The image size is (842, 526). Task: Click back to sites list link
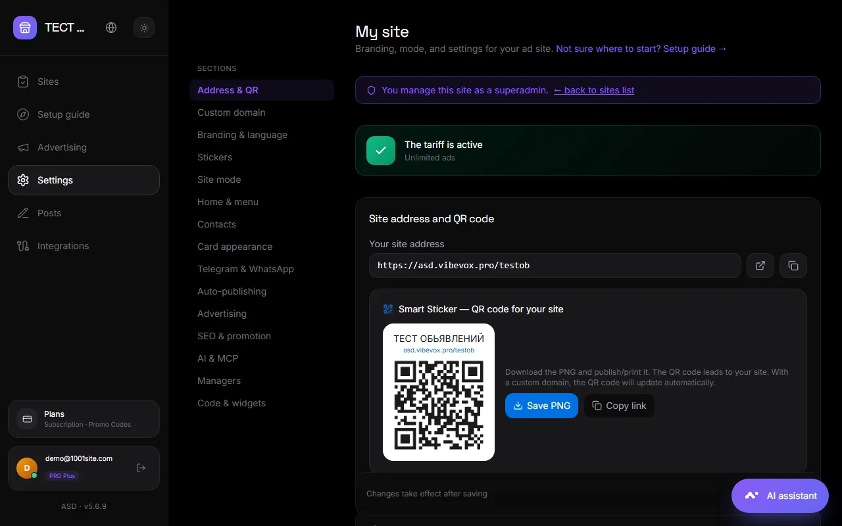(594, 90)
